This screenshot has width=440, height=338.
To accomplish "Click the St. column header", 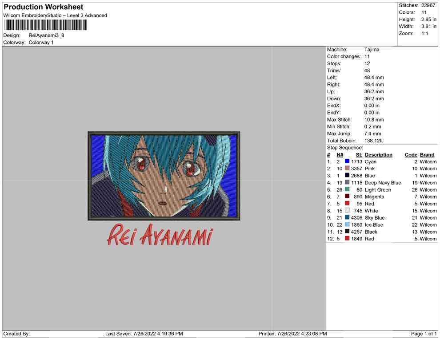I will click(359, 155).
